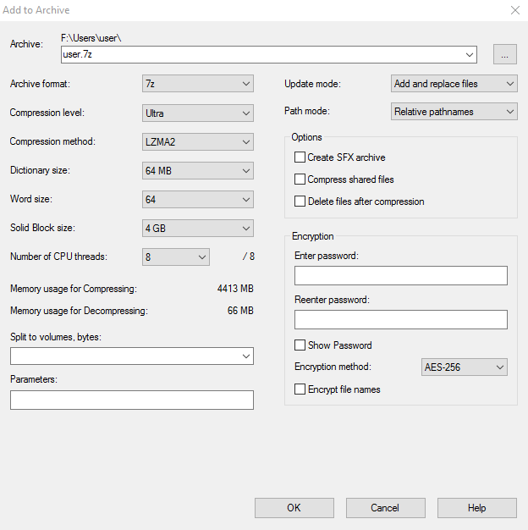Click the browse "..." button for archive path

coord(504,55)
